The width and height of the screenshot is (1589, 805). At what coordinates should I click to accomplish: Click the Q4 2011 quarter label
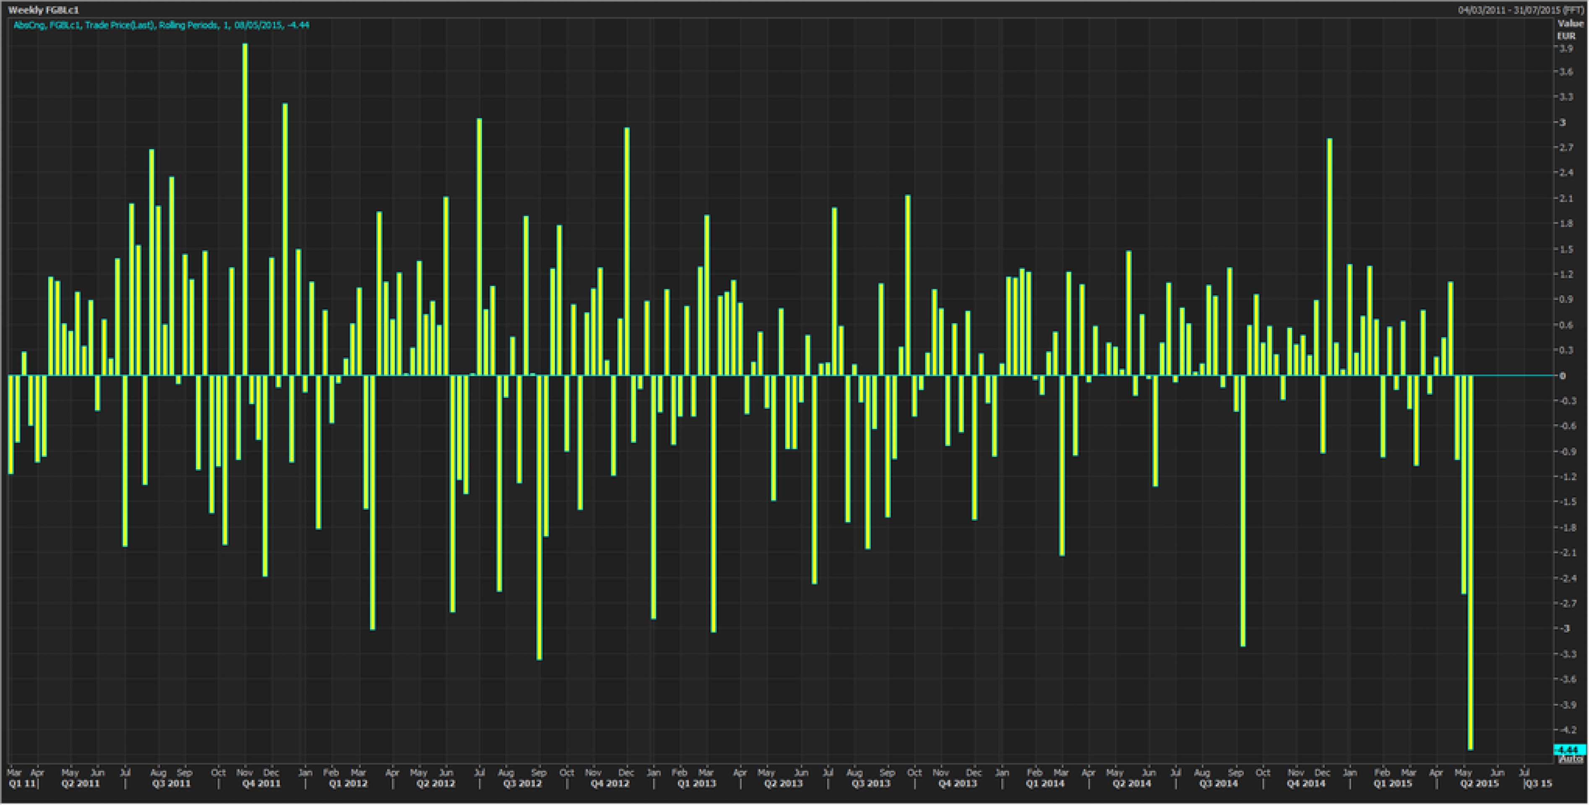(261, 784)
